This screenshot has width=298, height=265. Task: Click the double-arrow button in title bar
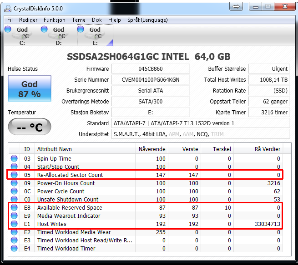tap(236, 7)
